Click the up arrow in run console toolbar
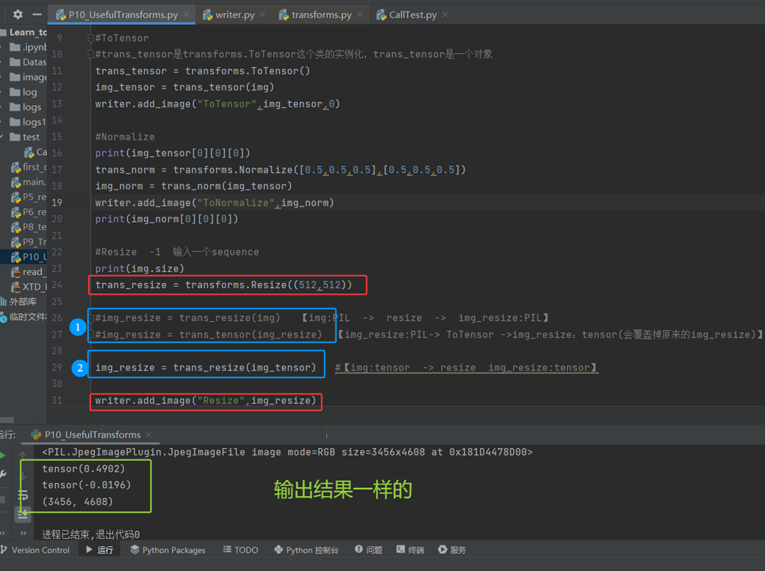Screen dimensions: 765x571 click(x=23, y=454)
